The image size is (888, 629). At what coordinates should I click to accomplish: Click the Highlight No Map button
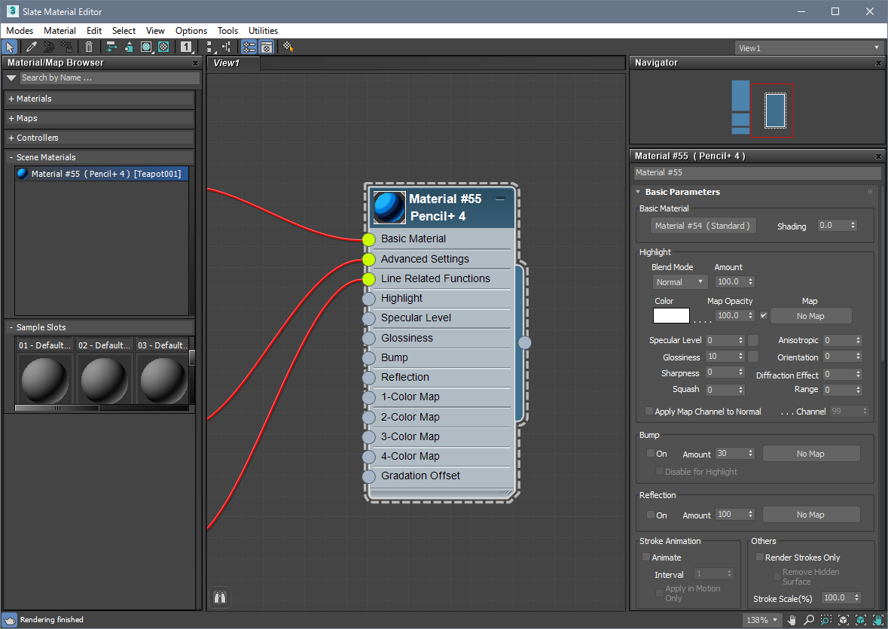pyautogui.click(x=810, y=316)
